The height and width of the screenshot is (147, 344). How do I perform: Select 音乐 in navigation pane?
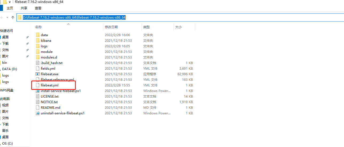tap(5, 131)
